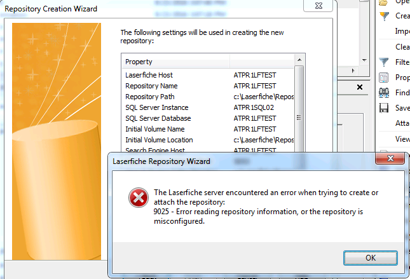410x279 pixels.
Task: Click the settings list scroll up arrow
Action: (x=299, y=60)
